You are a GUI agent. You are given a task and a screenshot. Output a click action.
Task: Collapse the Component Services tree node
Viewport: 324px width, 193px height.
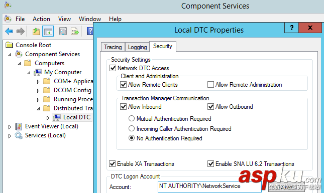(x=10, y=55)
